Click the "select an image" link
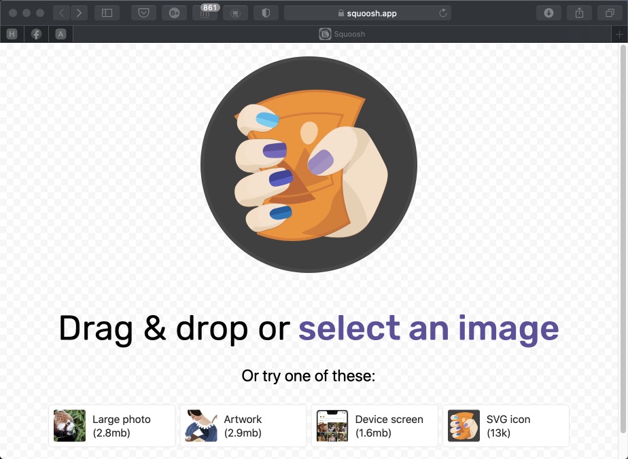The image size is (628, 459). click(x=429, y=328)
